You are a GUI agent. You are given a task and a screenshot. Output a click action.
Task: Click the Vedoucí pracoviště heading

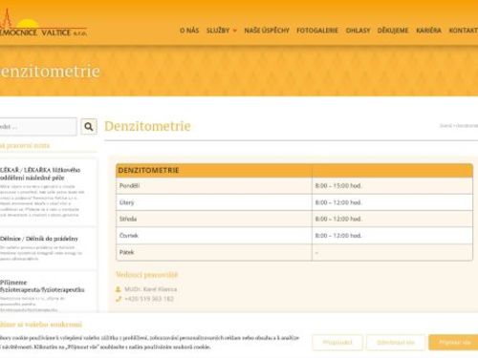pyautogui.click(x=146, y=275)
